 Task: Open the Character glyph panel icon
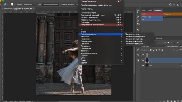(138, 50)
